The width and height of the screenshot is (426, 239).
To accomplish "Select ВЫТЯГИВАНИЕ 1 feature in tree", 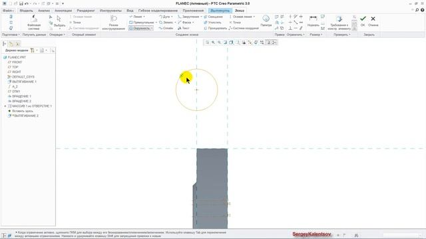I will tap(22, 82).
